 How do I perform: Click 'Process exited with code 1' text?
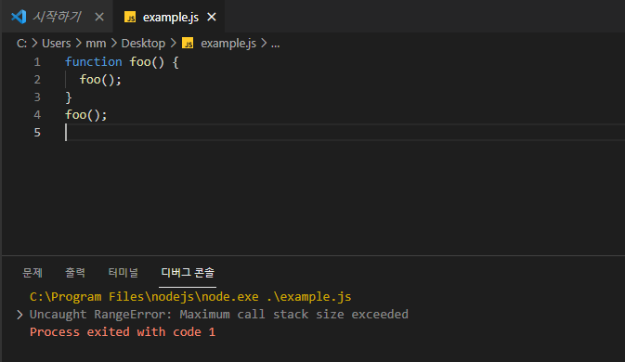(123, 331)
